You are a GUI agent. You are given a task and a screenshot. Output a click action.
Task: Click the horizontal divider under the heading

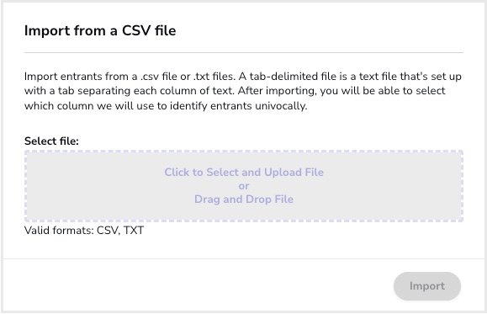[x=244, y=52]
